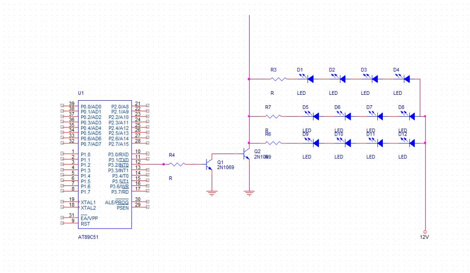Select the Q1 transistor symbol
This screenshot has height=273, width=470.
[209, 164]
